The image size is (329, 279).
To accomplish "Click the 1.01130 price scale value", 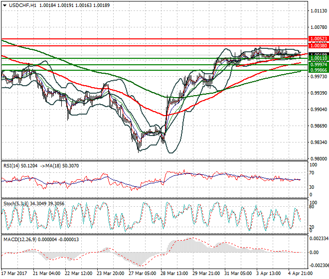I will click(x=319, y=11).
